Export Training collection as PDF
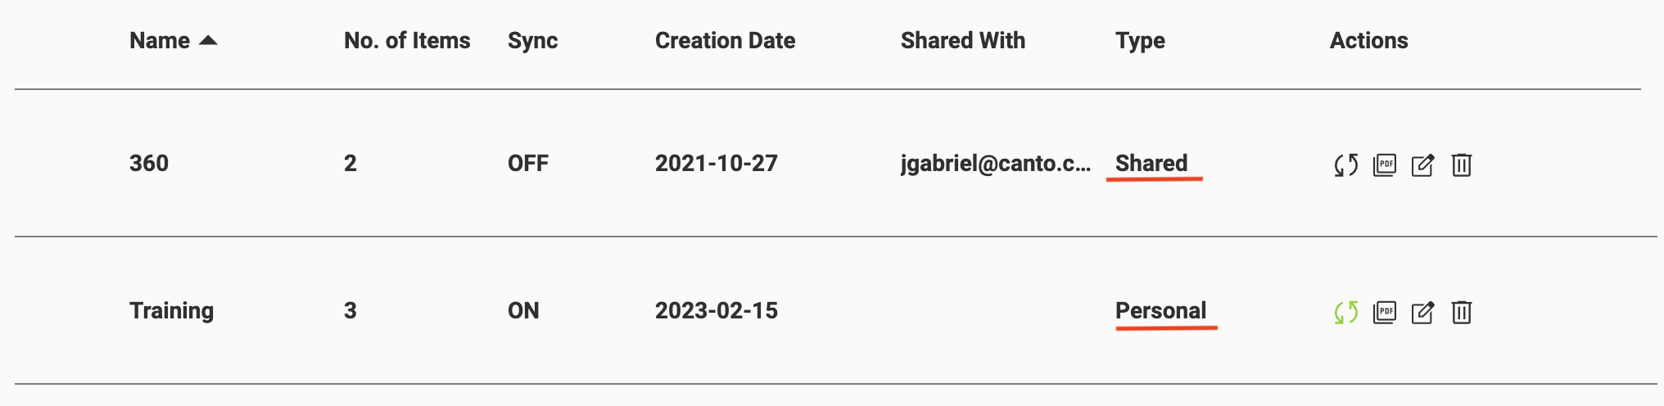Screen dimensions: 1664x406 pos(1385,313)
